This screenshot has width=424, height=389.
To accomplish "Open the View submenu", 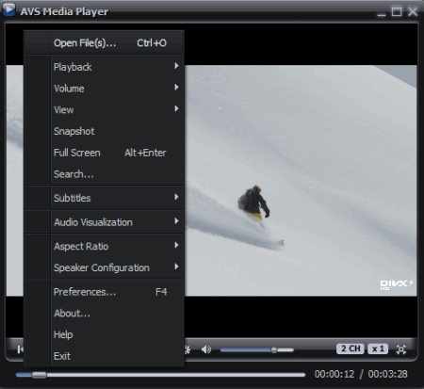I will tap(104, 109).
